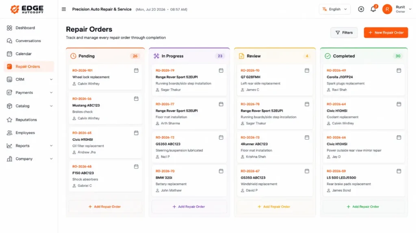Click the Review document icon
Viewport: 416px width, 233px height.
pos(241,56)
